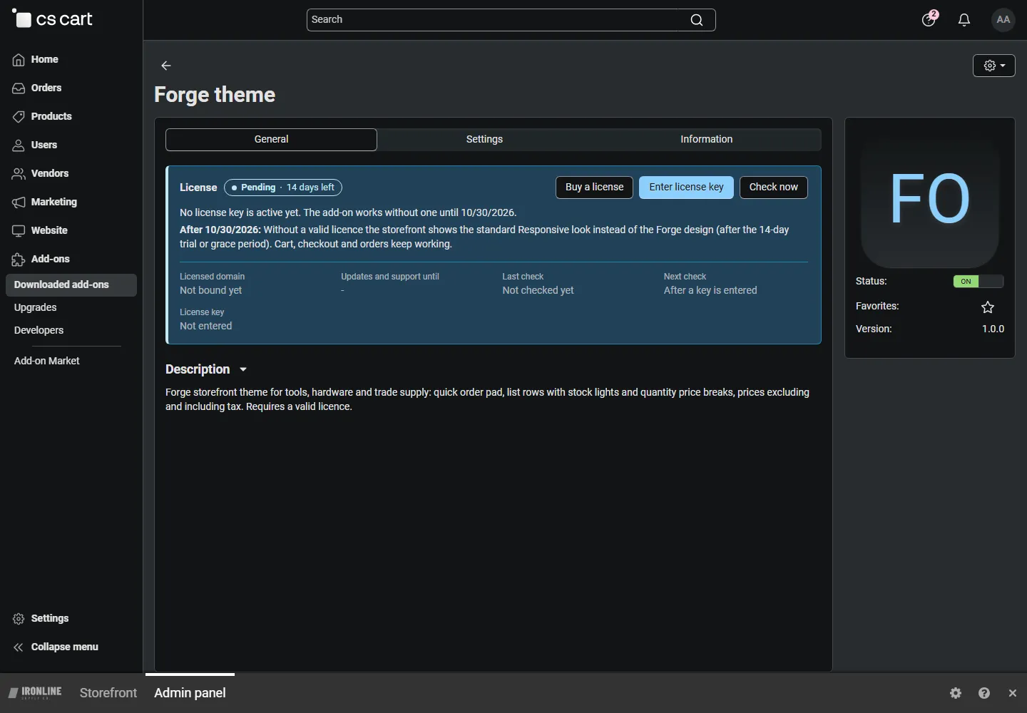This screenshot has height=713, width=1027.
Task: Switch to the Information tab
Action: [x=706, y=140]
